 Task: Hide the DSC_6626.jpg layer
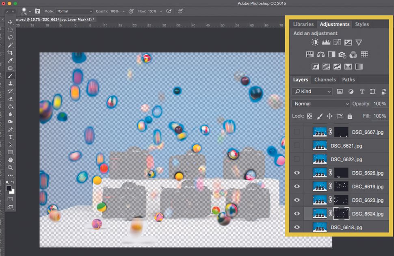coord(297,173)
